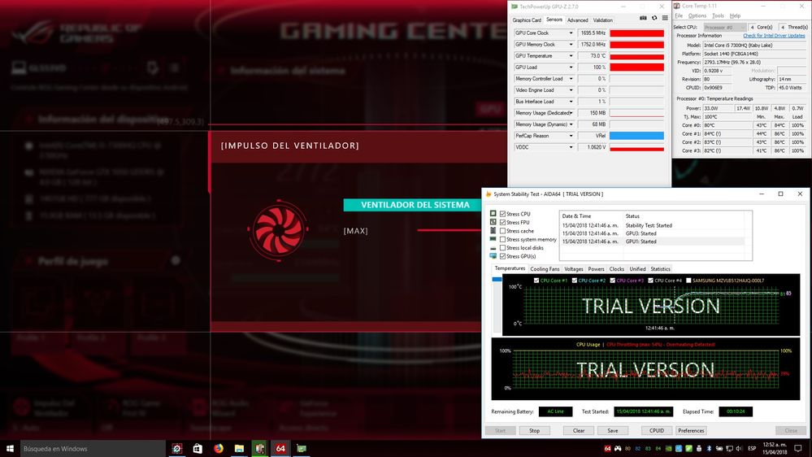Open the Memory Controller Load dropdown

click(571, 79)
